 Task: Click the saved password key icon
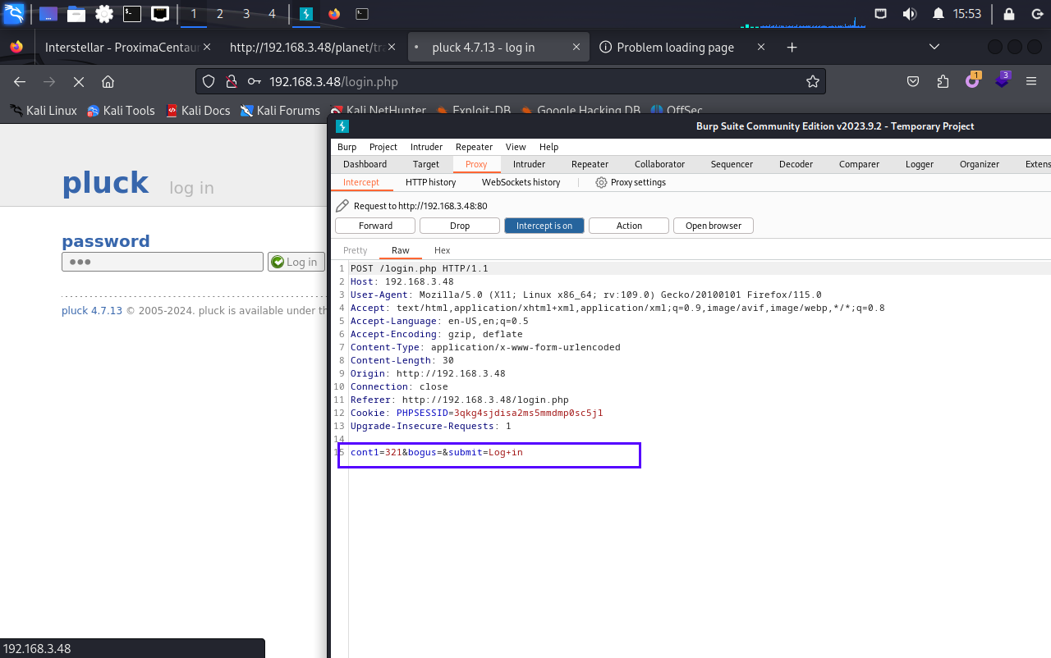pos(255,81)
